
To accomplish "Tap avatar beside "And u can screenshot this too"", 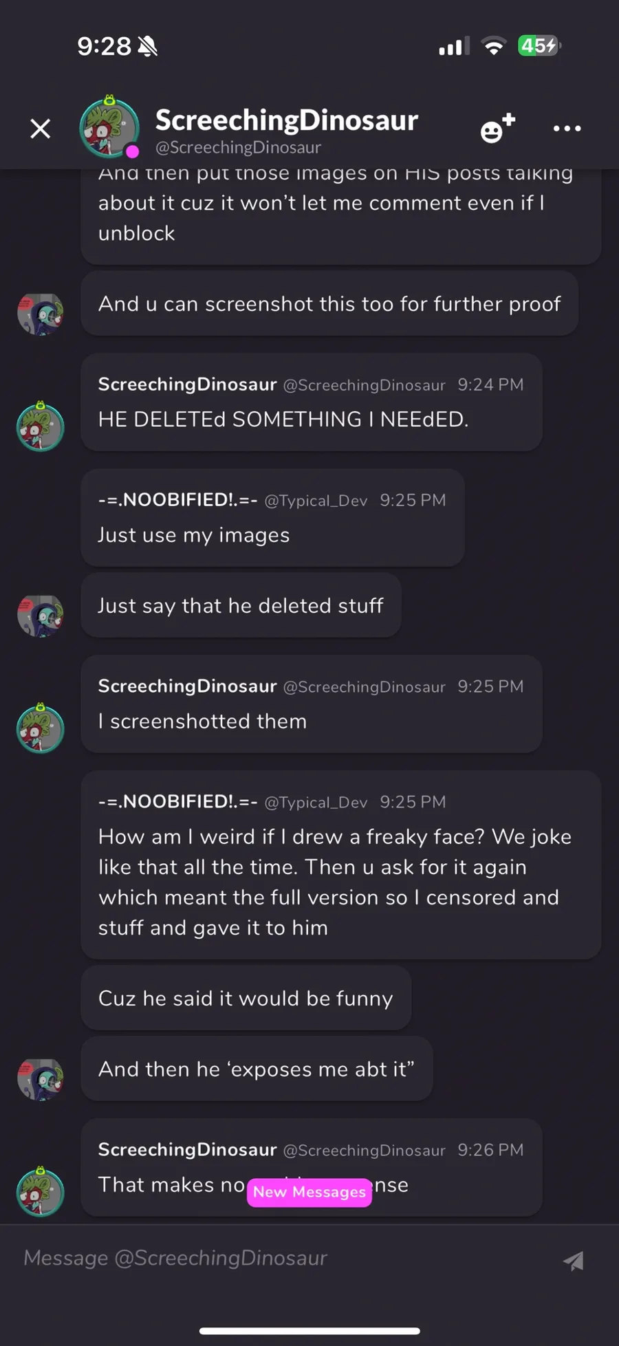I will 41,314.
